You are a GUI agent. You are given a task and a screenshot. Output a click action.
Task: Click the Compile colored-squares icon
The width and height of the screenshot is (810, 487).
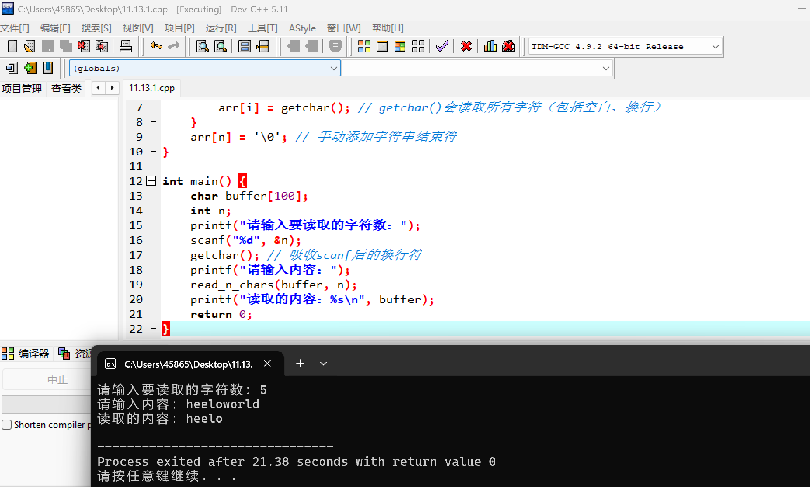click(x=364, y=47)
